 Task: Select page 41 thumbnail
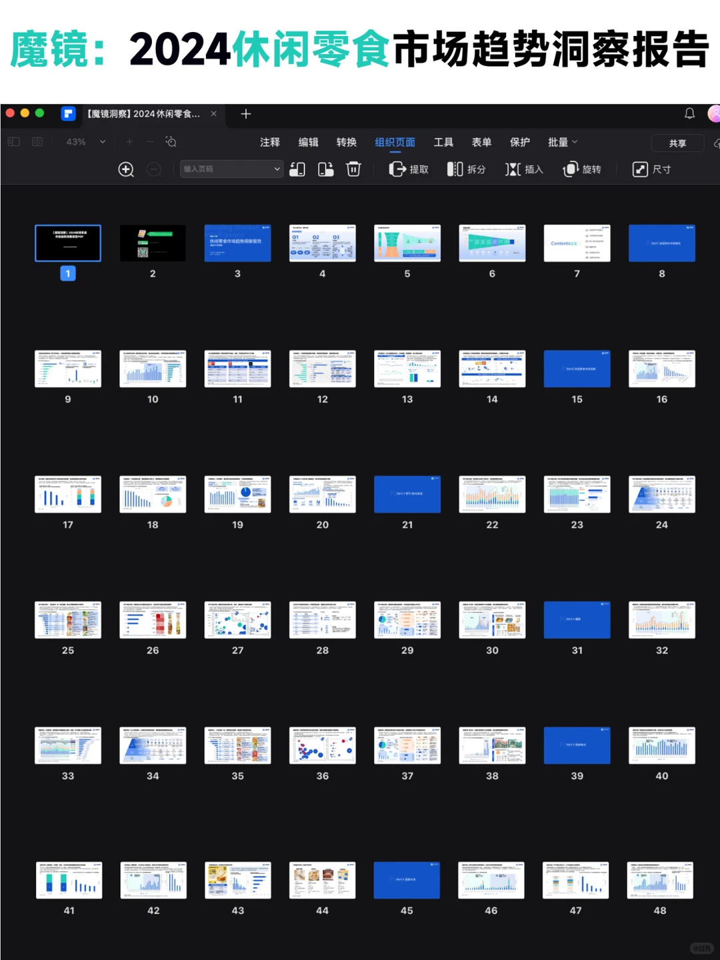69,880
